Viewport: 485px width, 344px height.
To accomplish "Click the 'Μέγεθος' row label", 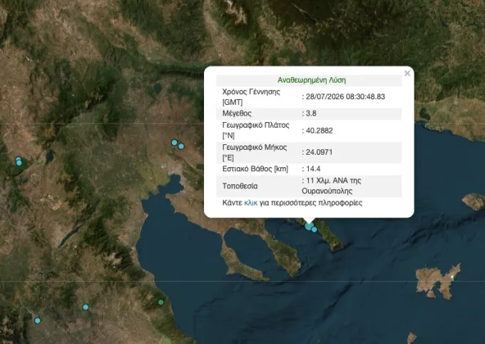I will pyautogui.click(x=237, y=113).
